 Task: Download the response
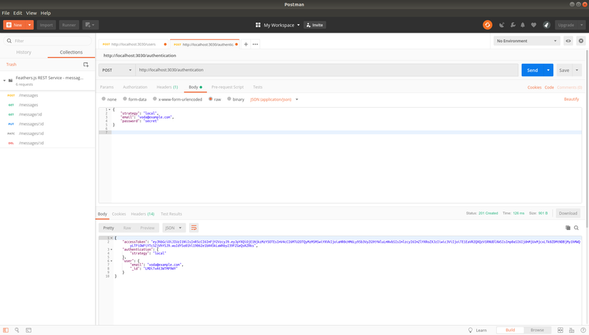(x=568, y=213)
